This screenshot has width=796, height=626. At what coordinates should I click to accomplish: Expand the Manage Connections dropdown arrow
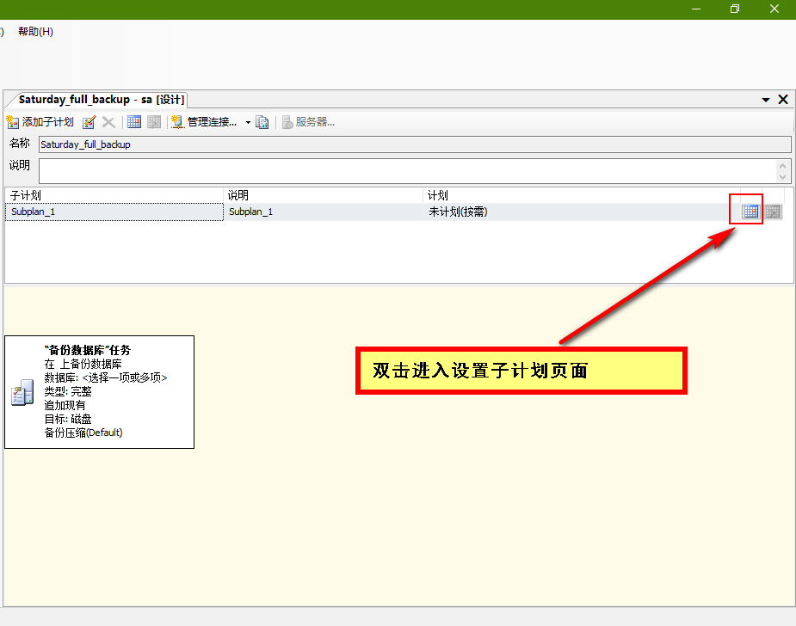(248, 122)
